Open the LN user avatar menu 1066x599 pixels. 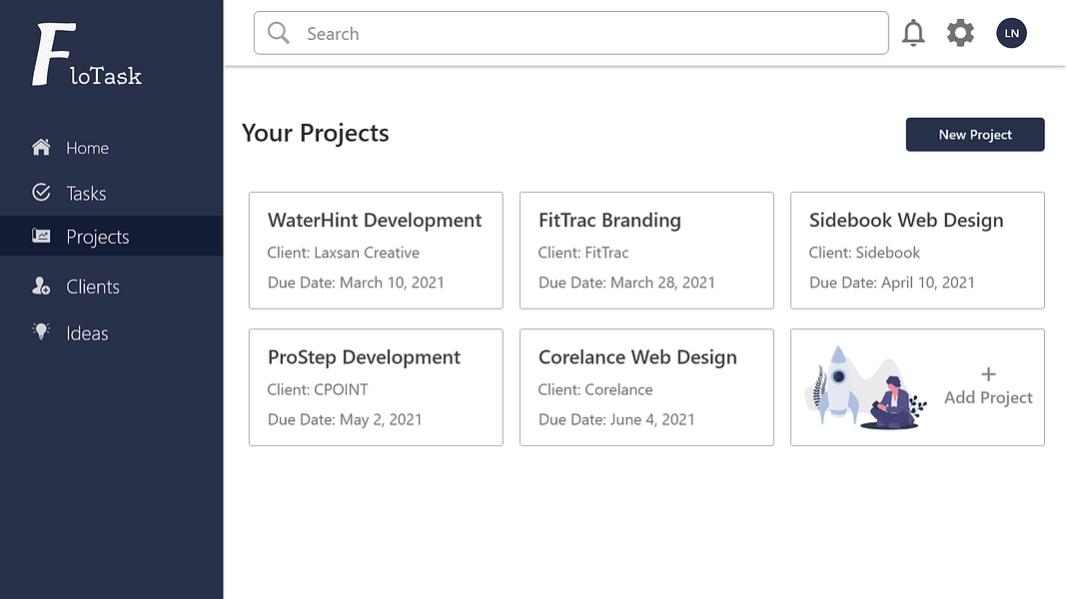coord(1011,33)
